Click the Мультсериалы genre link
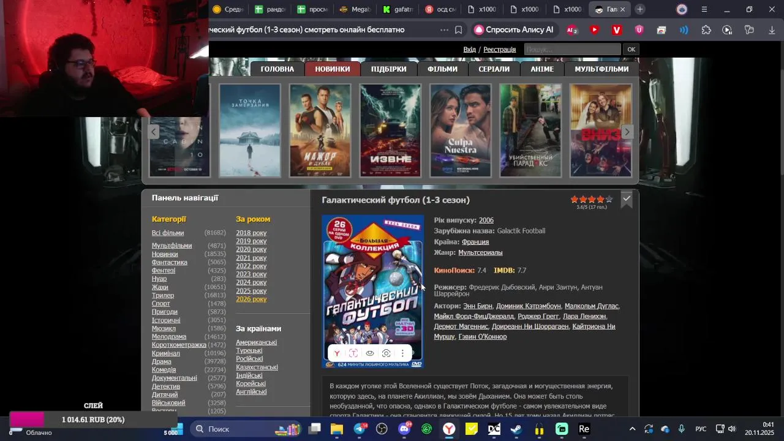This screenshot has height=441, width=784. pyautogui.click(x=480, y=252)
